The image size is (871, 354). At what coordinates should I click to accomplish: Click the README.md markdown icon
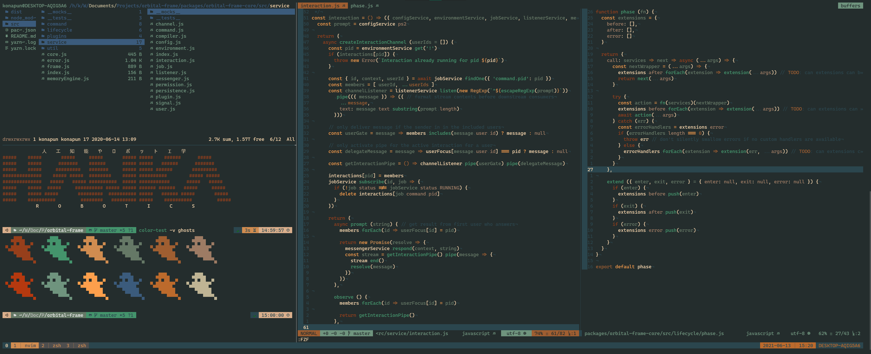(7, 36)
